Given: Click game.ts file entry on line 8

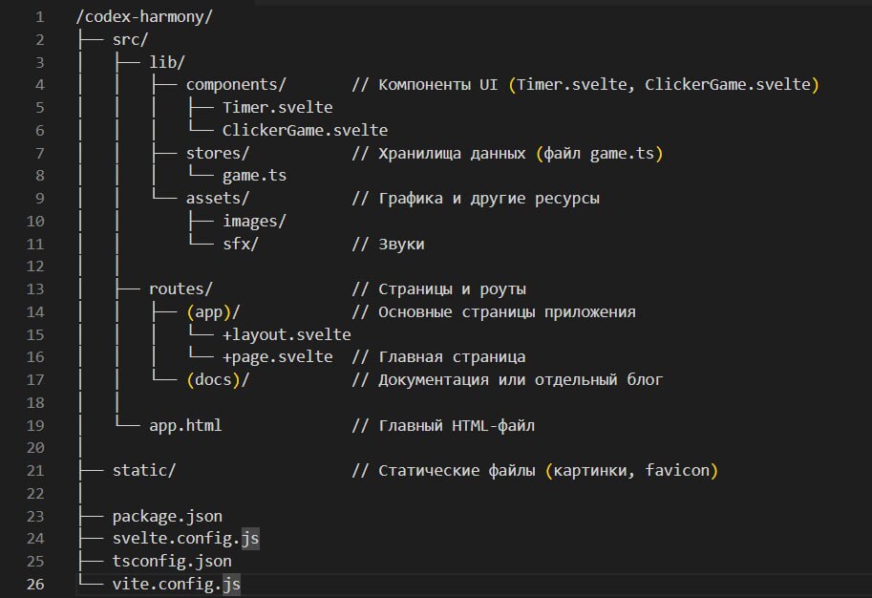Looking at the screenshot, I should coord(254,176).
